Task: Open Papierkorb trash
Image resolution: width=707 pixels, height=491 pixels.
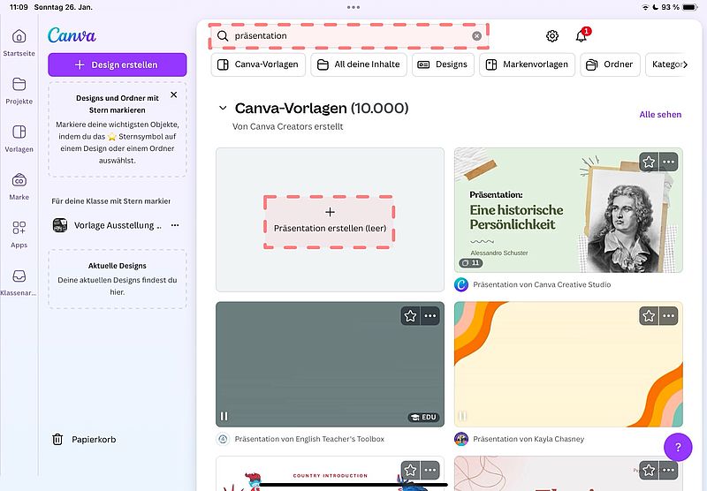Action: (84, 439)
